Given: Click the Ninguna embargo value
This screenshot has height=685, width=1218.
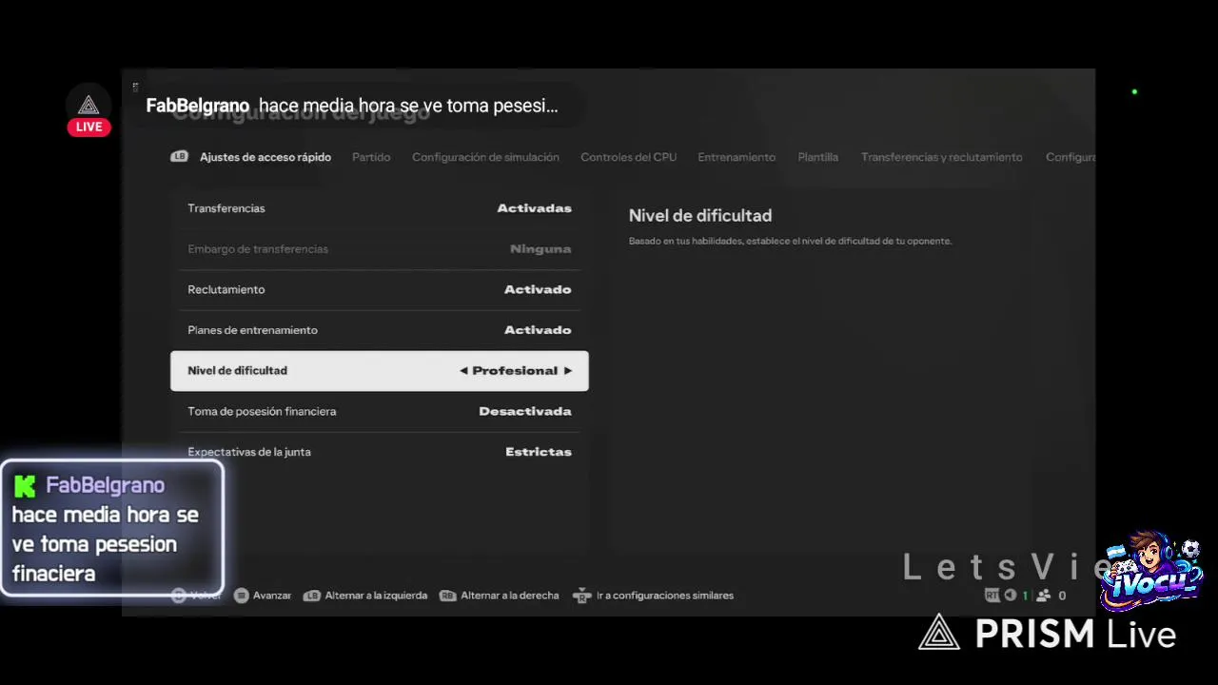Looking at the screenshot, I should point(540,249).
